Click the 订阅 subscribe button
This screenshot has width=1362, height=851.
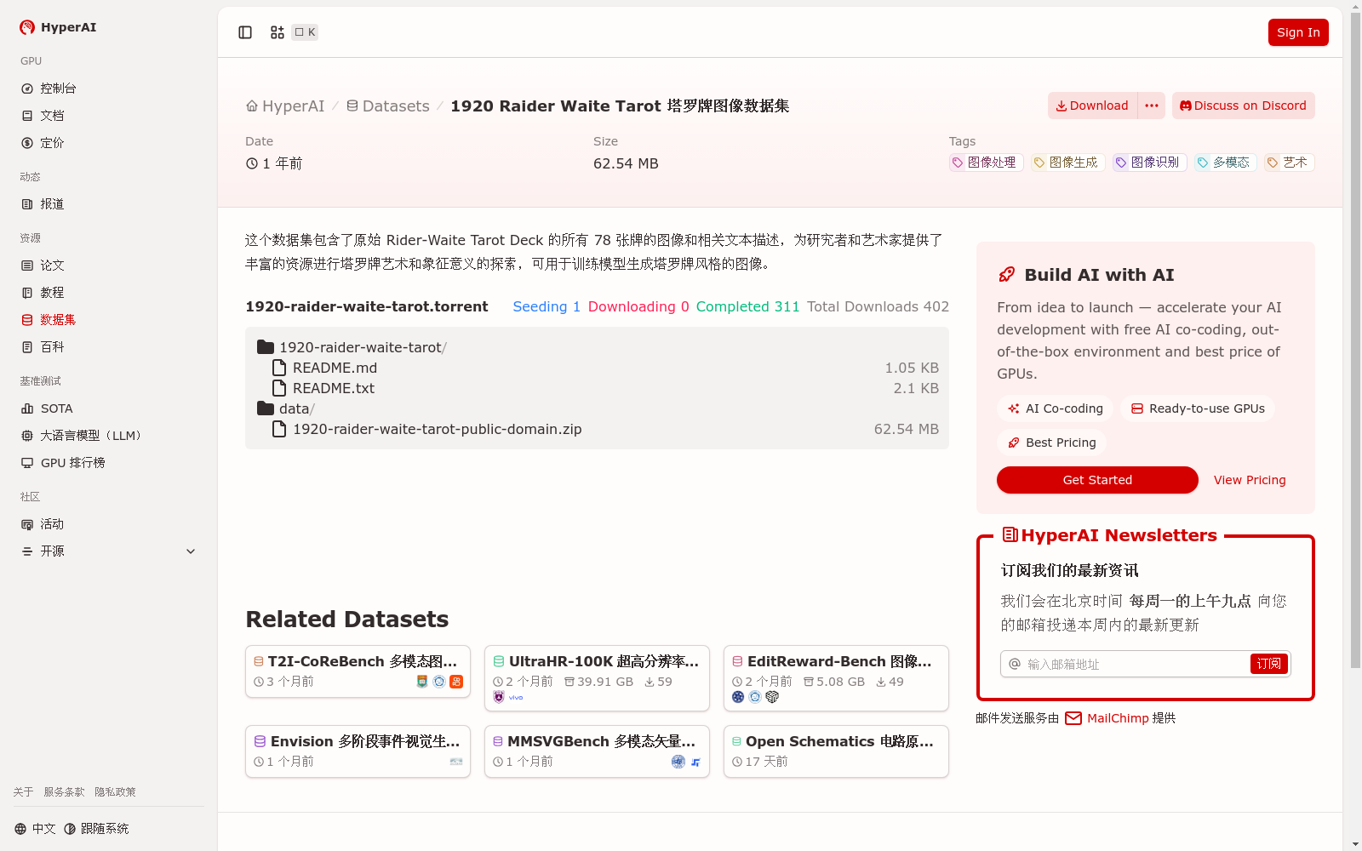point(1268,664)
